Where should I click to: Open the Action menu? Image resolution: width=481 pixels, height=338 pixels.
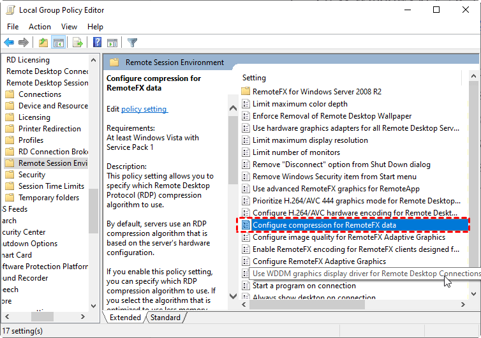(40, 27)
